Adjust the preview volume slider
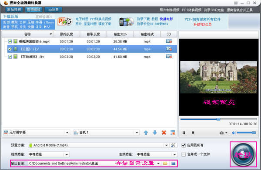 click(246, 133)
